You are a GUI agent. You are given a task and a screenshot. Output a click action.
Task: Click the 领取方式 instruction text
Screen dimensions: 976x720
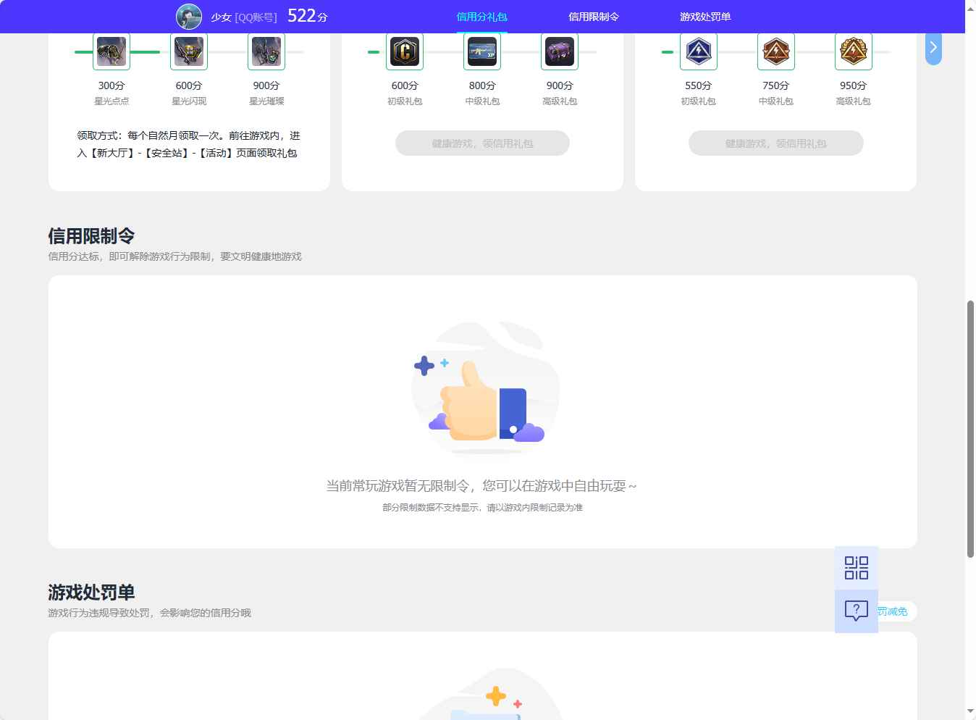click(189, 144)
